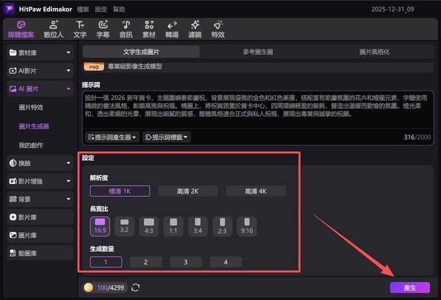Screen dimensions: 441x300
Task: Click the coin credits icon
Action: click(x=88, y=287)
